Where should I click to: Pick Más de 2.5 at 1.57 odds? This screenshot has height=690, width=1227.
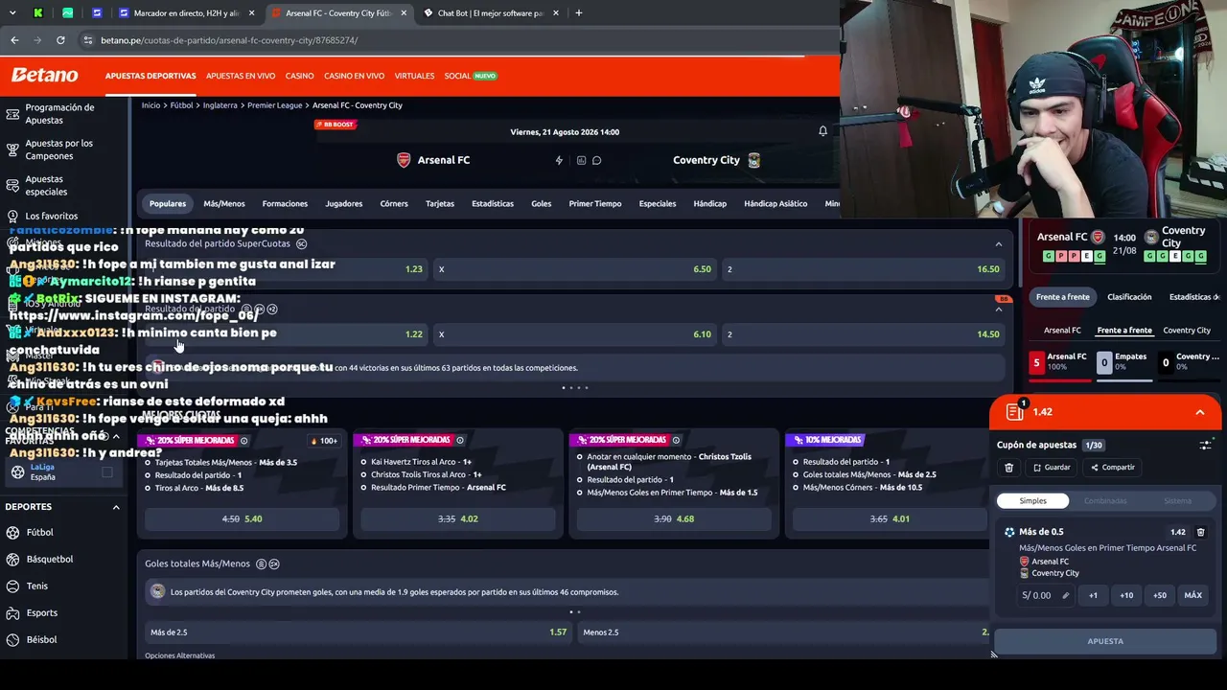tap(359, 632)
